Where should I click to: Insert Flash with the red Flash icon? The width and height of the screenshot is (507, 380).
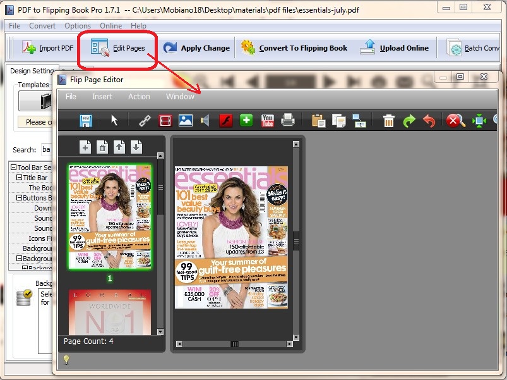(x=226, y=121)
